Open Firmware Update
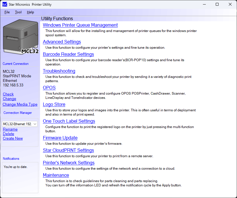 (60, 138)
